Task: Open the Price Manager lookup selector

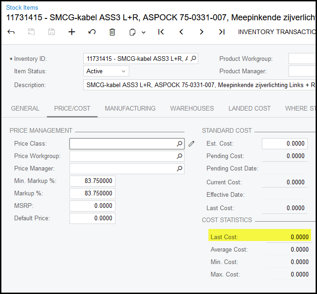Action: (179, 169)
